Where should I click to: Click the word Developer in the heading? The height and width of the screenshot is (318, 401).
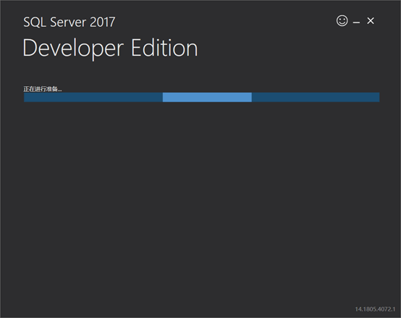pos(73,49)
